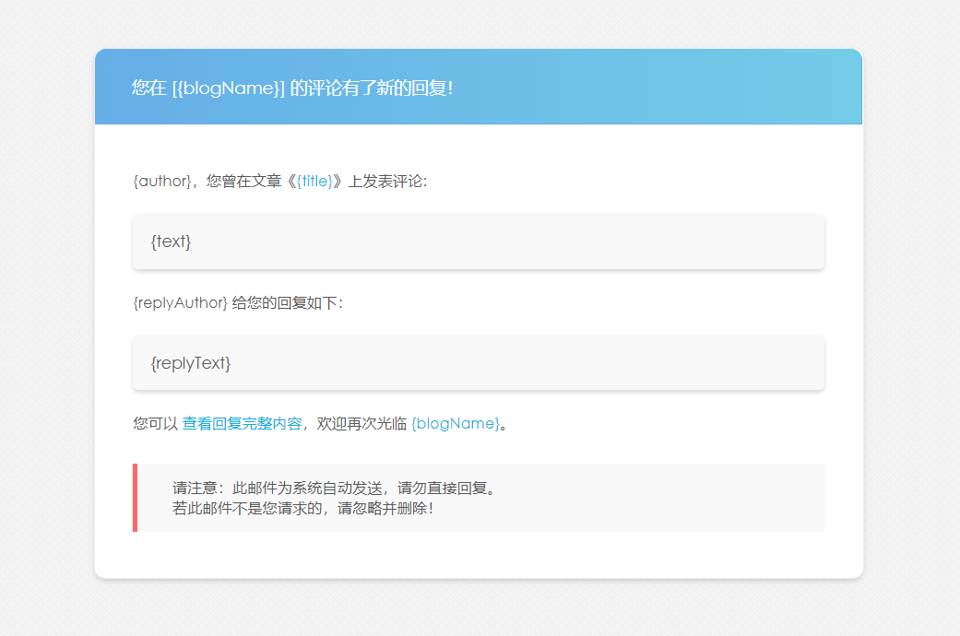
Task: Select the email header title bar
Action: [478, 87]
